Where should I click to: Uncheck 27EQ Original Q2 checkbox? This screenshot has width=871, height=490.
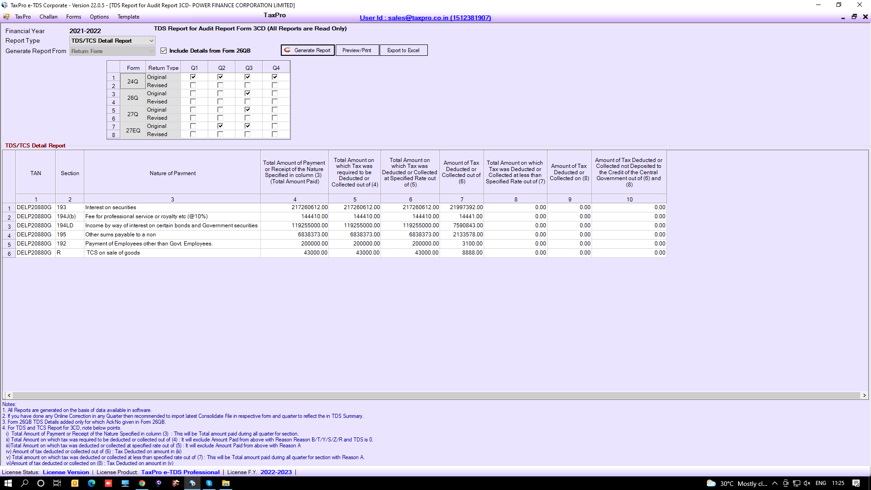(220, 126)
